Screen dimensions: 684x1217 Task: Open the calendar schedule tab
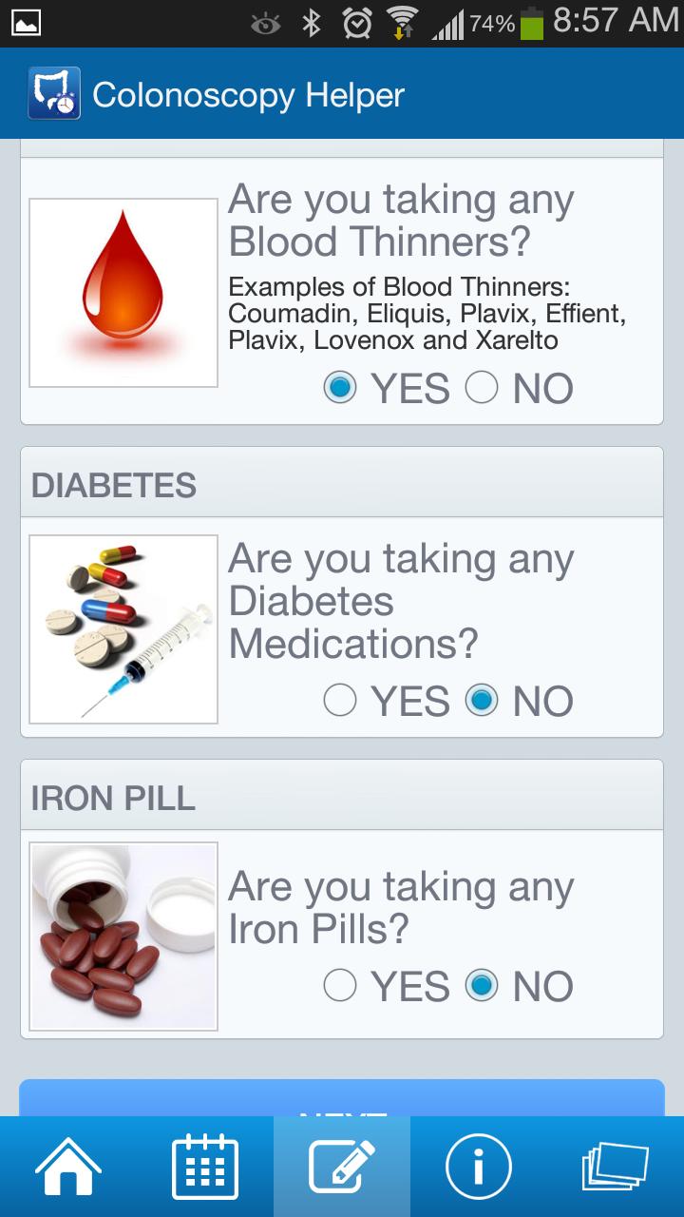205,1166
